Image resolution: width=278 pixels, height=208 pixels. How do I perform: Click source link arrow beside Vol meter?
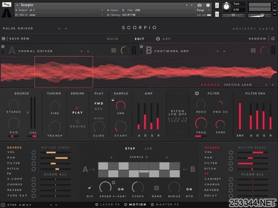[x=28, y=112]
